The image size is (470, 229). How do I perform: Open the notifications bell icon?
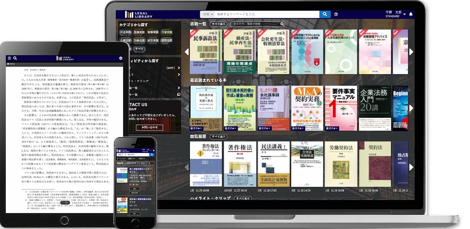point(411,14)
